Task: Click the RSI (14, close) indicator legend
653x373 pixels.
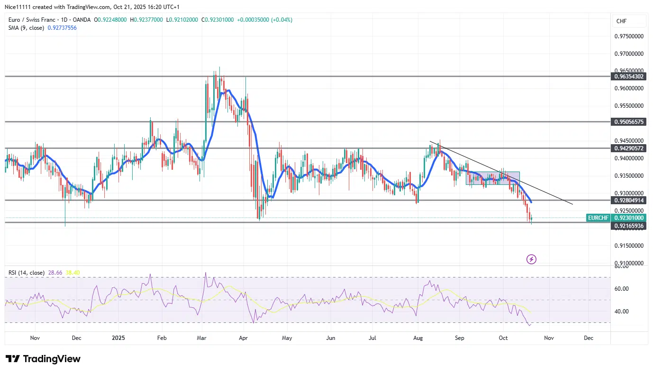Action: click(27, 273)
